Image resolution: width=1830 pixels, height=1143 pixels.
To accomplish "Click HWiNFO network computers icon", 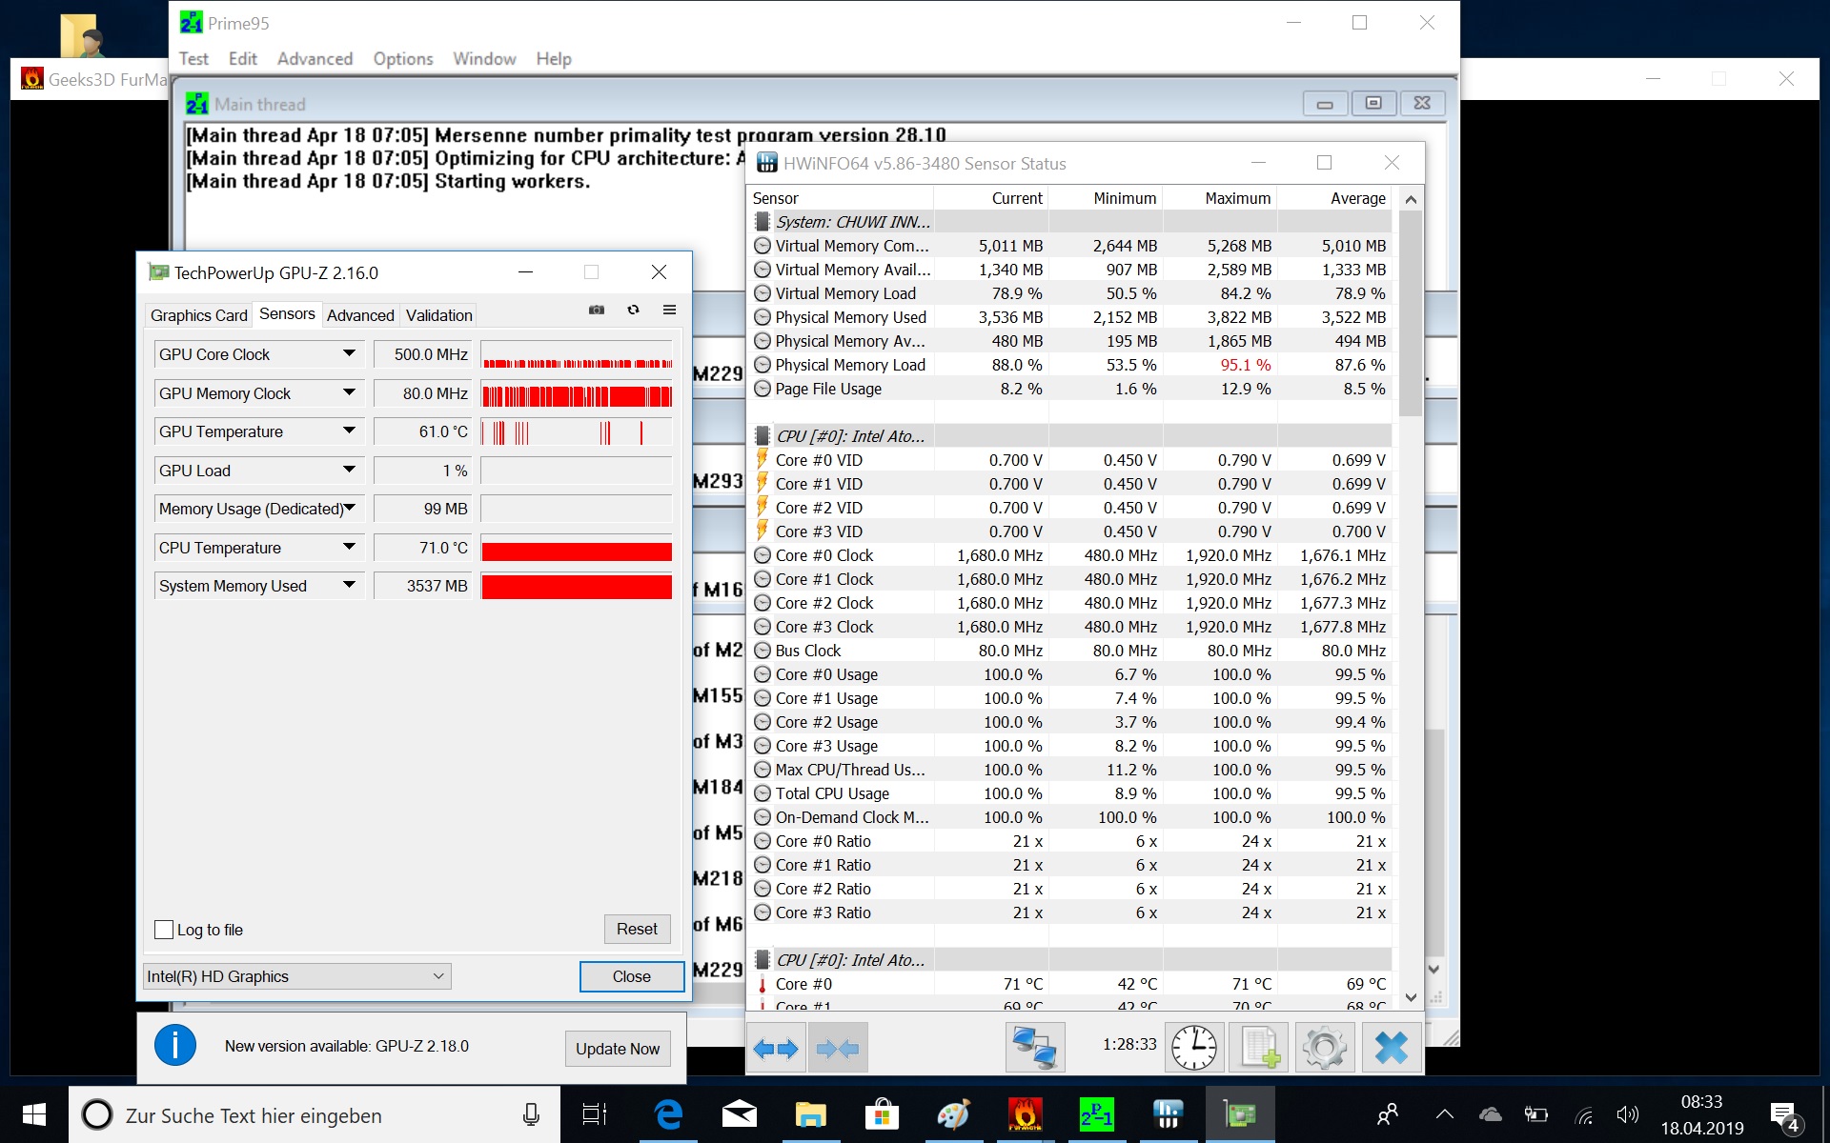I will point(1034,1049).
